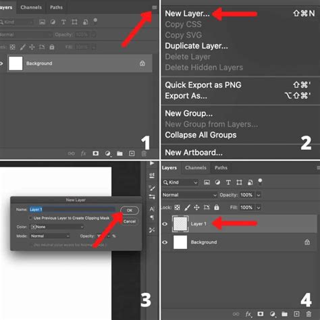Image resolution: width=320 pixels, height=320 pixels.
Task: Click the Name field containing Layer 1
Action: coord(72,209)
